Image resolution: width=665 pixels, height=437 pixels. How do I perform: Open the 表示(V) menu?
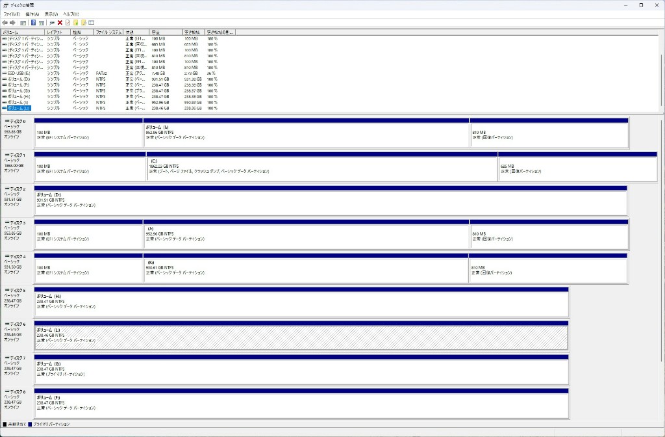tap(51, 14)
